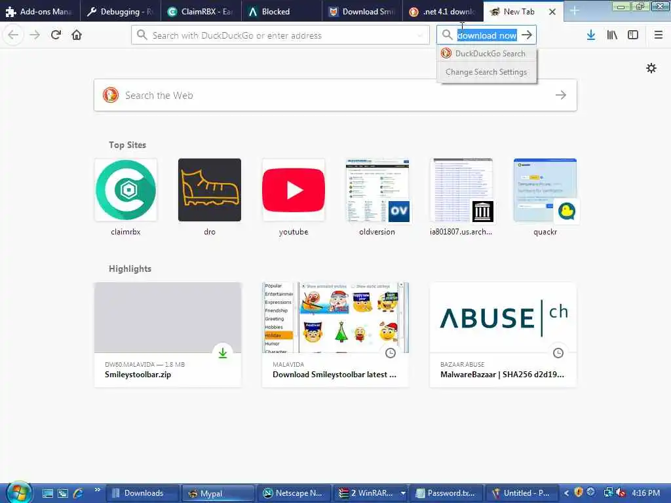Expand quick launch overflow chevron
Viewport: 671px width, 503px height.
[98, 490]
